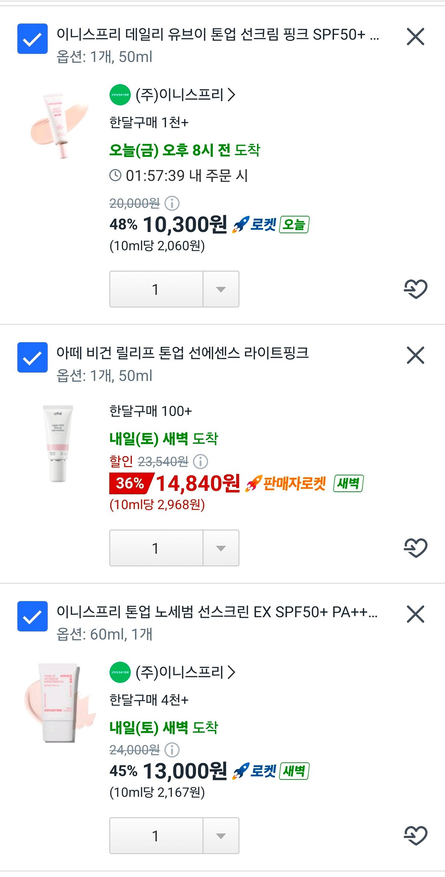Remove the Athe vegan relief tone-up sun essence item
Viewport: 445px width, 877px height.
click(x=415, y=355)
